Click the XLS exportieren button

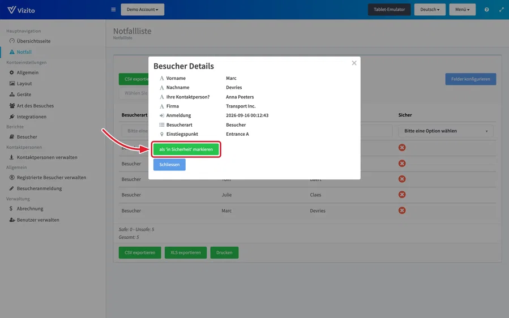pos(186,253)
